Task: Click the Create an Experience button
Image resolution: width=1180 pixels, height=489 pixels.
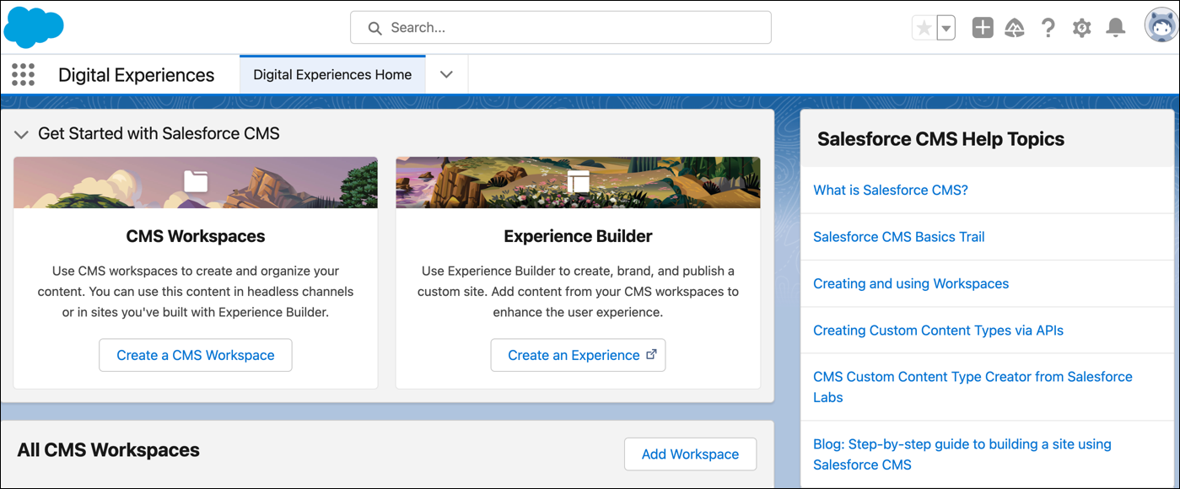Action: [578, 355]
